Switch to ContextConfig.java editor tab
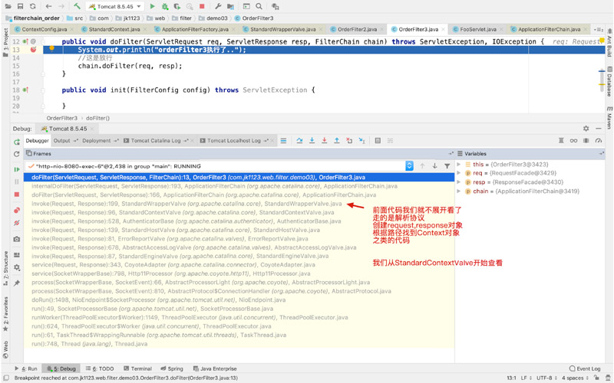The image size is (614, 383). pos(45,29)
